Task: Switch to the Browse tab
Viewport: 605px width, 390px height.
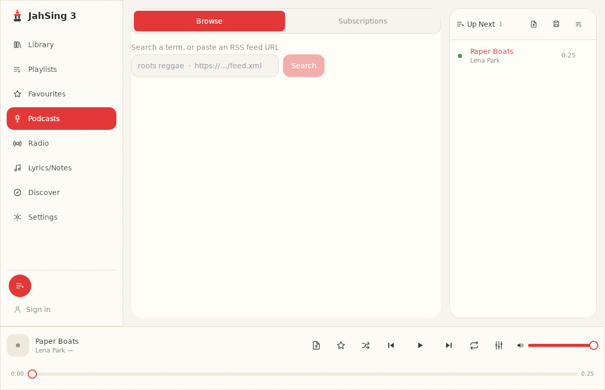Action: click(x=210, y=21)
